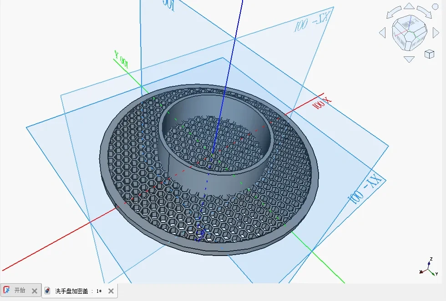The height and width of the screenshot is (301, 446).
Task: Switch to the 开始 tab
Action: click(20, 290)
